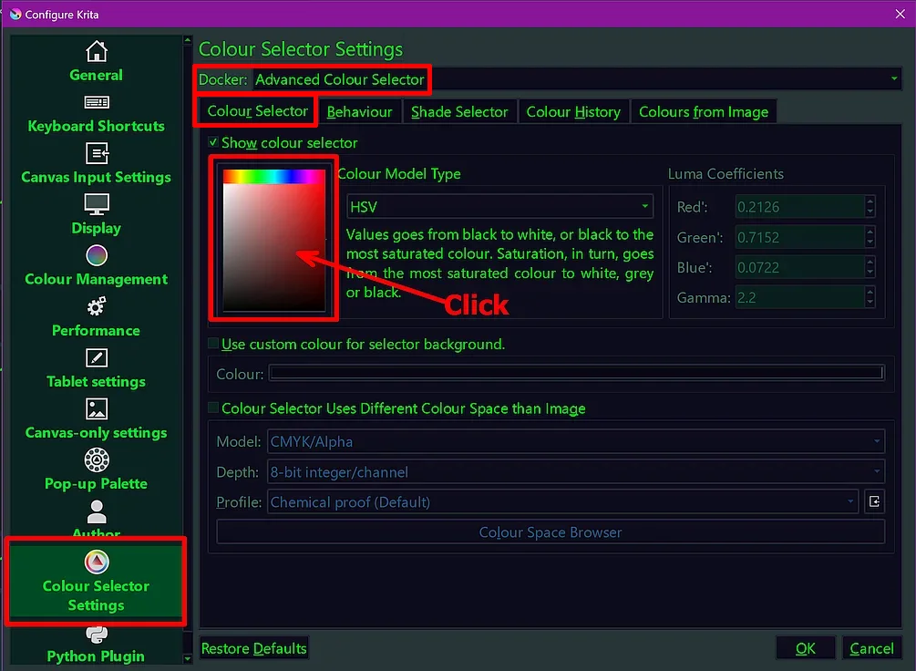Screen dimensions: 916x671
Task: Click the Red' coefficient field 0.2126
Action: click(x=799, y=206)
